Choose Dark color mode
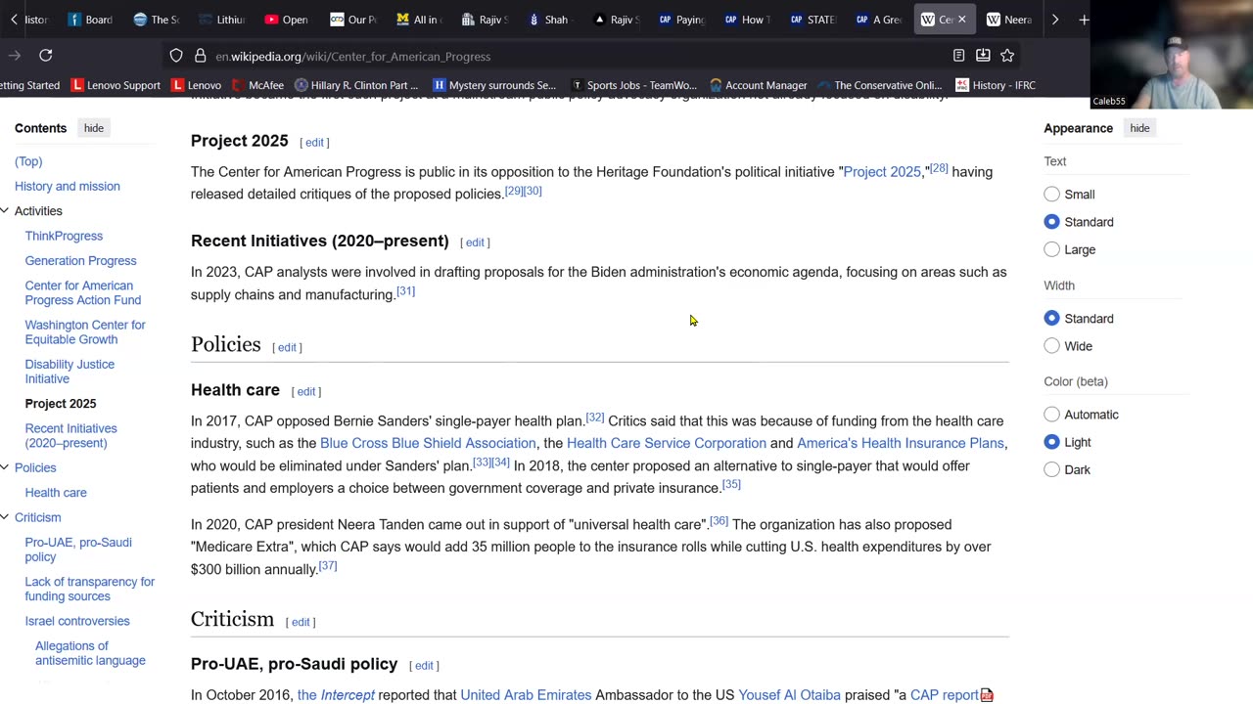This screenshot has width=1253, height=704. pos(1051,469)
